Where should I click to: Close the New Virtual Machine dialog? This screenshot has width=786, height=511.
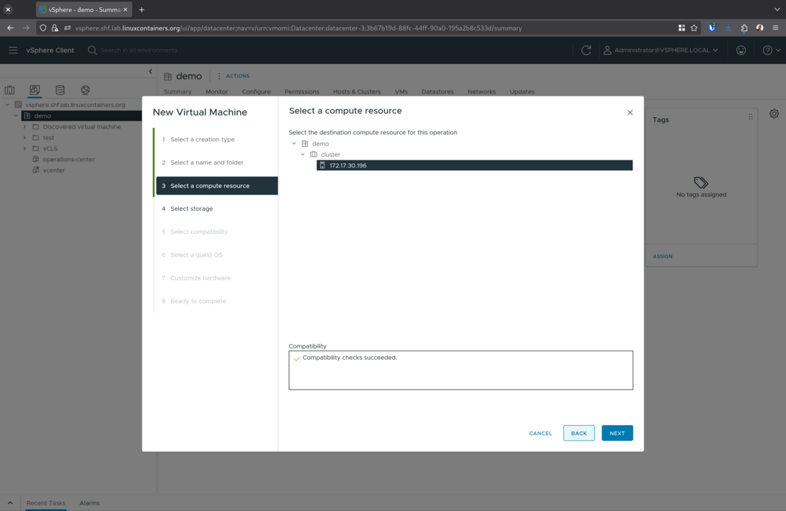(x=630, y=112)
